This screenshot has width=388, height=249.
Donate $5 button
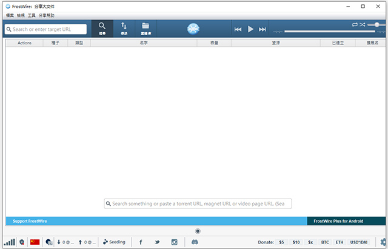pos(281,242)
